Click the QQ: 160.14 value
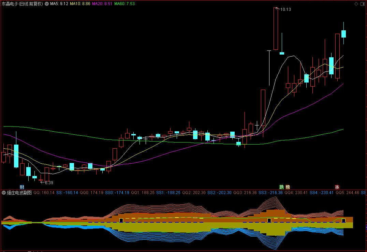 pyautogui.click(x=44, y=193)
